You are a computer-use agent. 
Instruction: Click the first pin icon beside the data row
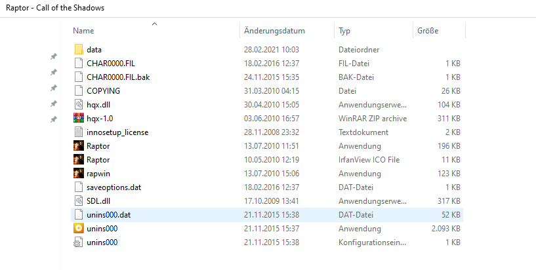coord(54,56)
